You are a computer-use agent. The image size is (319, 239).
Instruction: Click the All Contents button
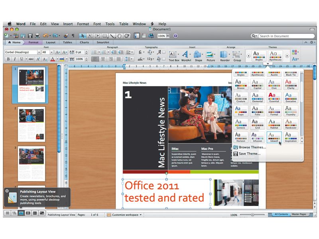coord(281,214)
